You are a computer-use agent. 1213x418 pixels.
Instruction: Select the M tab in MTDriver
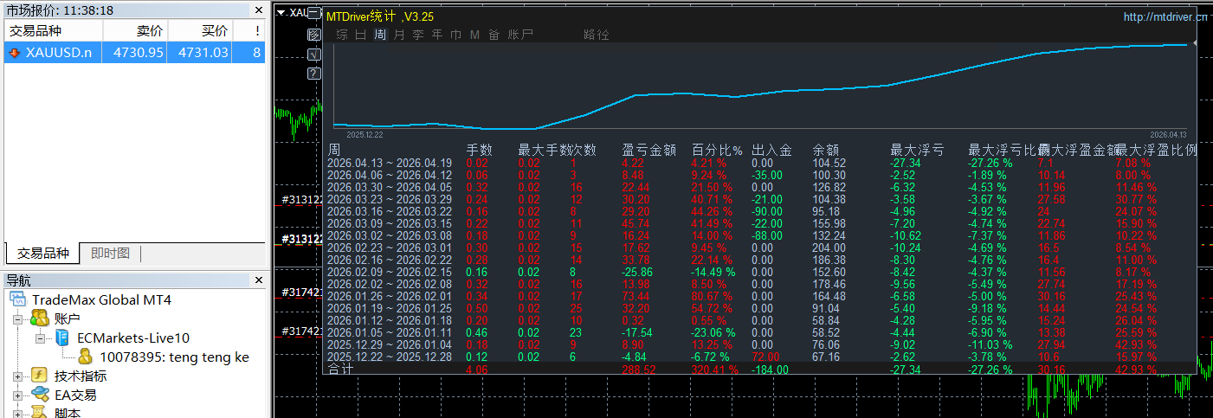pyautogui.click(x=474, y=35)
